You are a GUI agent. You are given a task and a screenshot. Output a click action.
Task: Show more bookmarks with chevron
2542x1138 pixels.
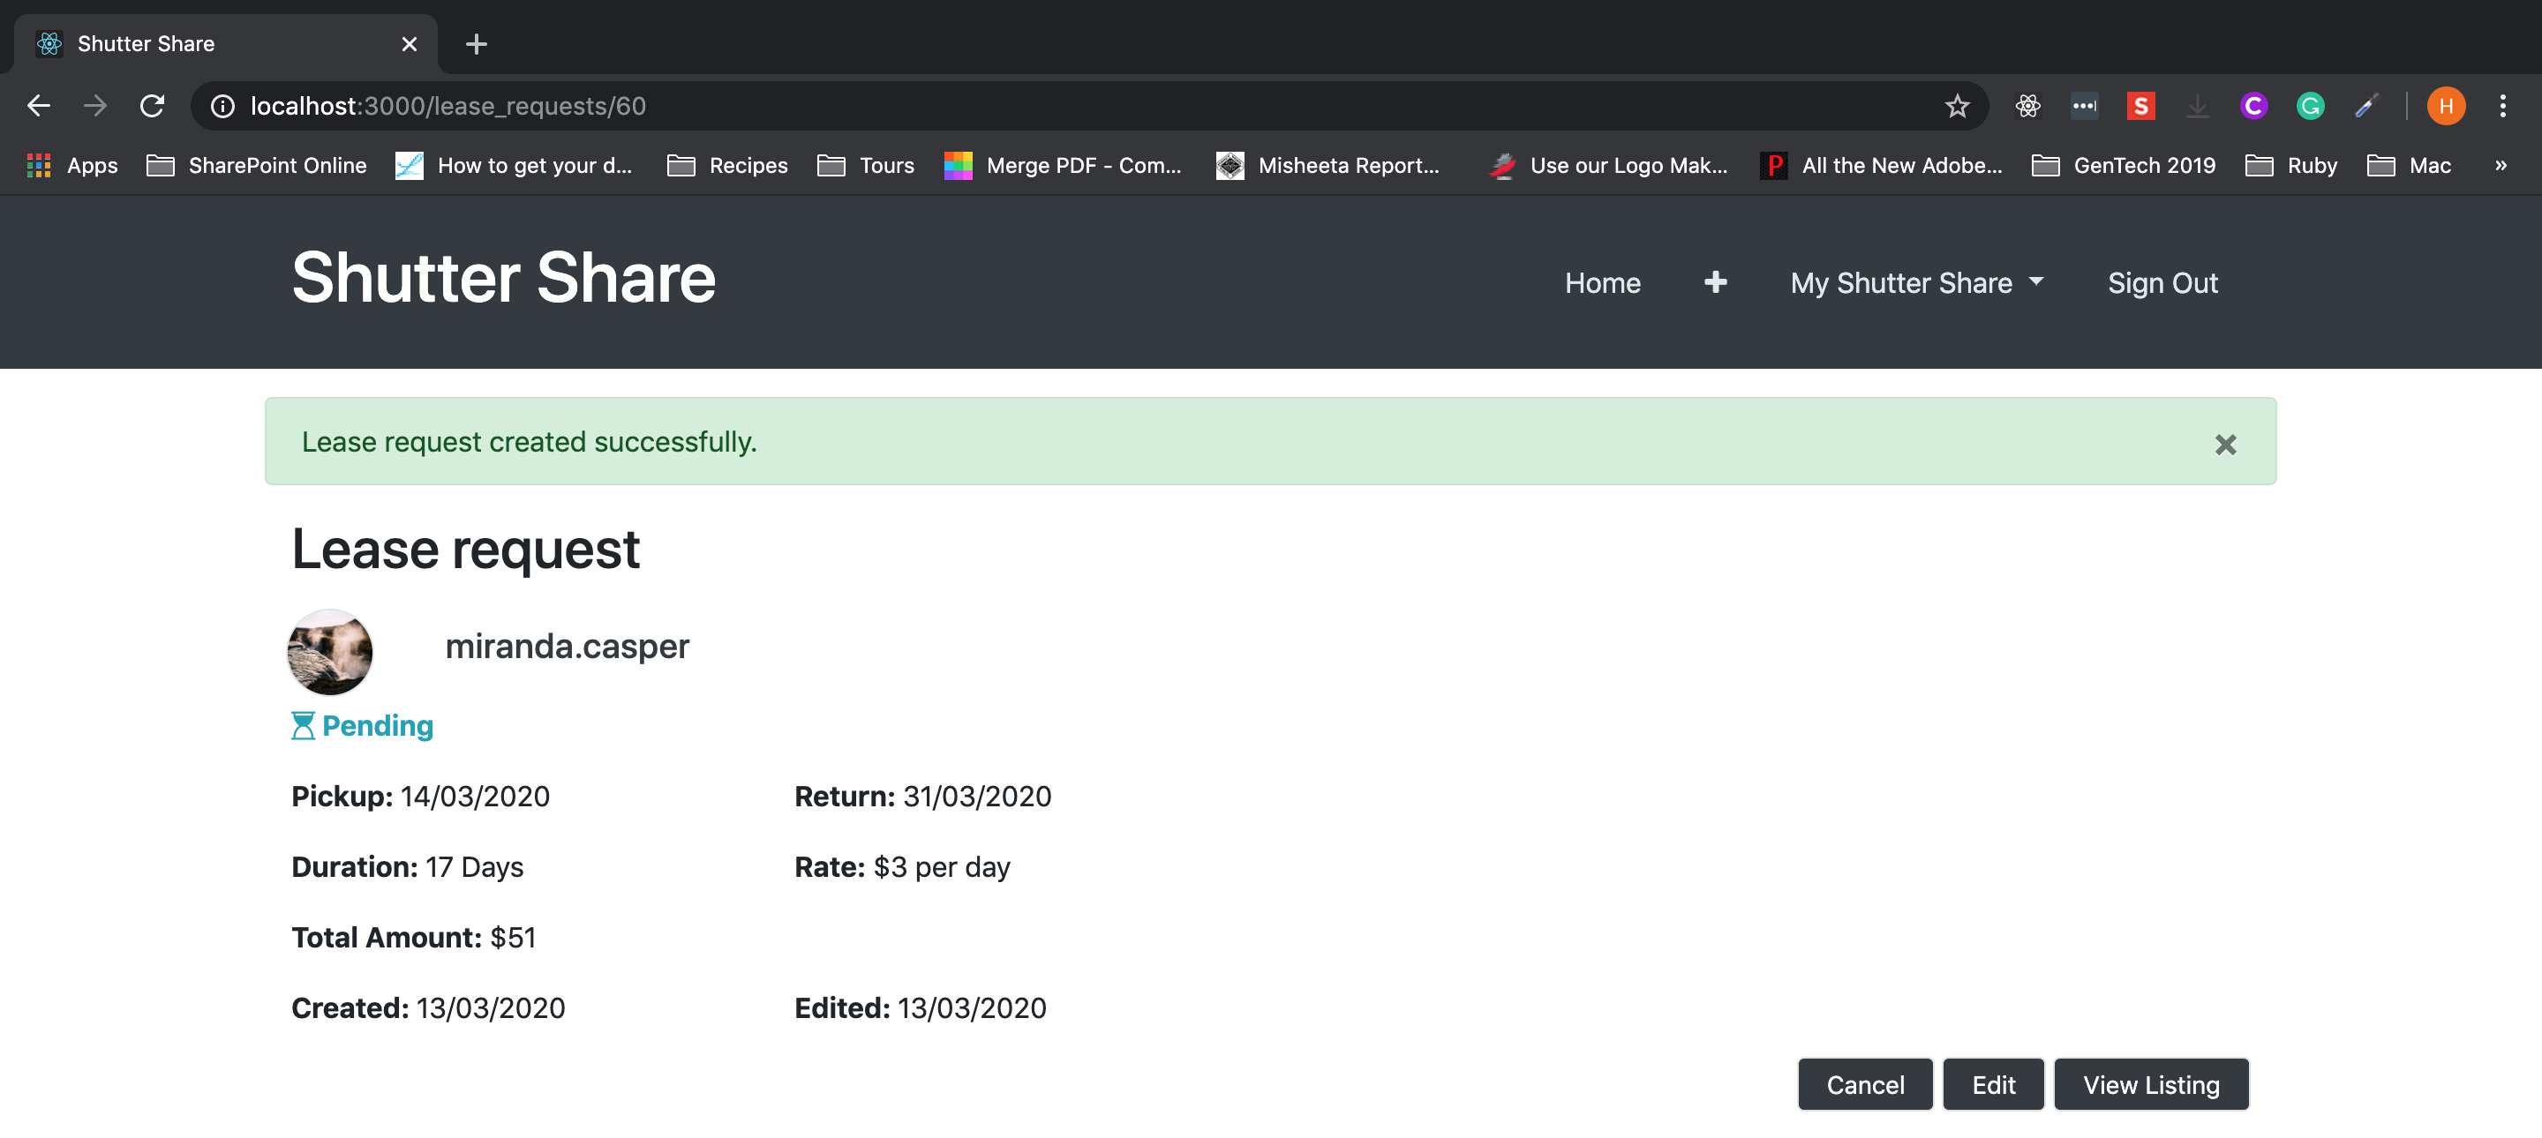pyautogui.click(x=2500, y=166)
